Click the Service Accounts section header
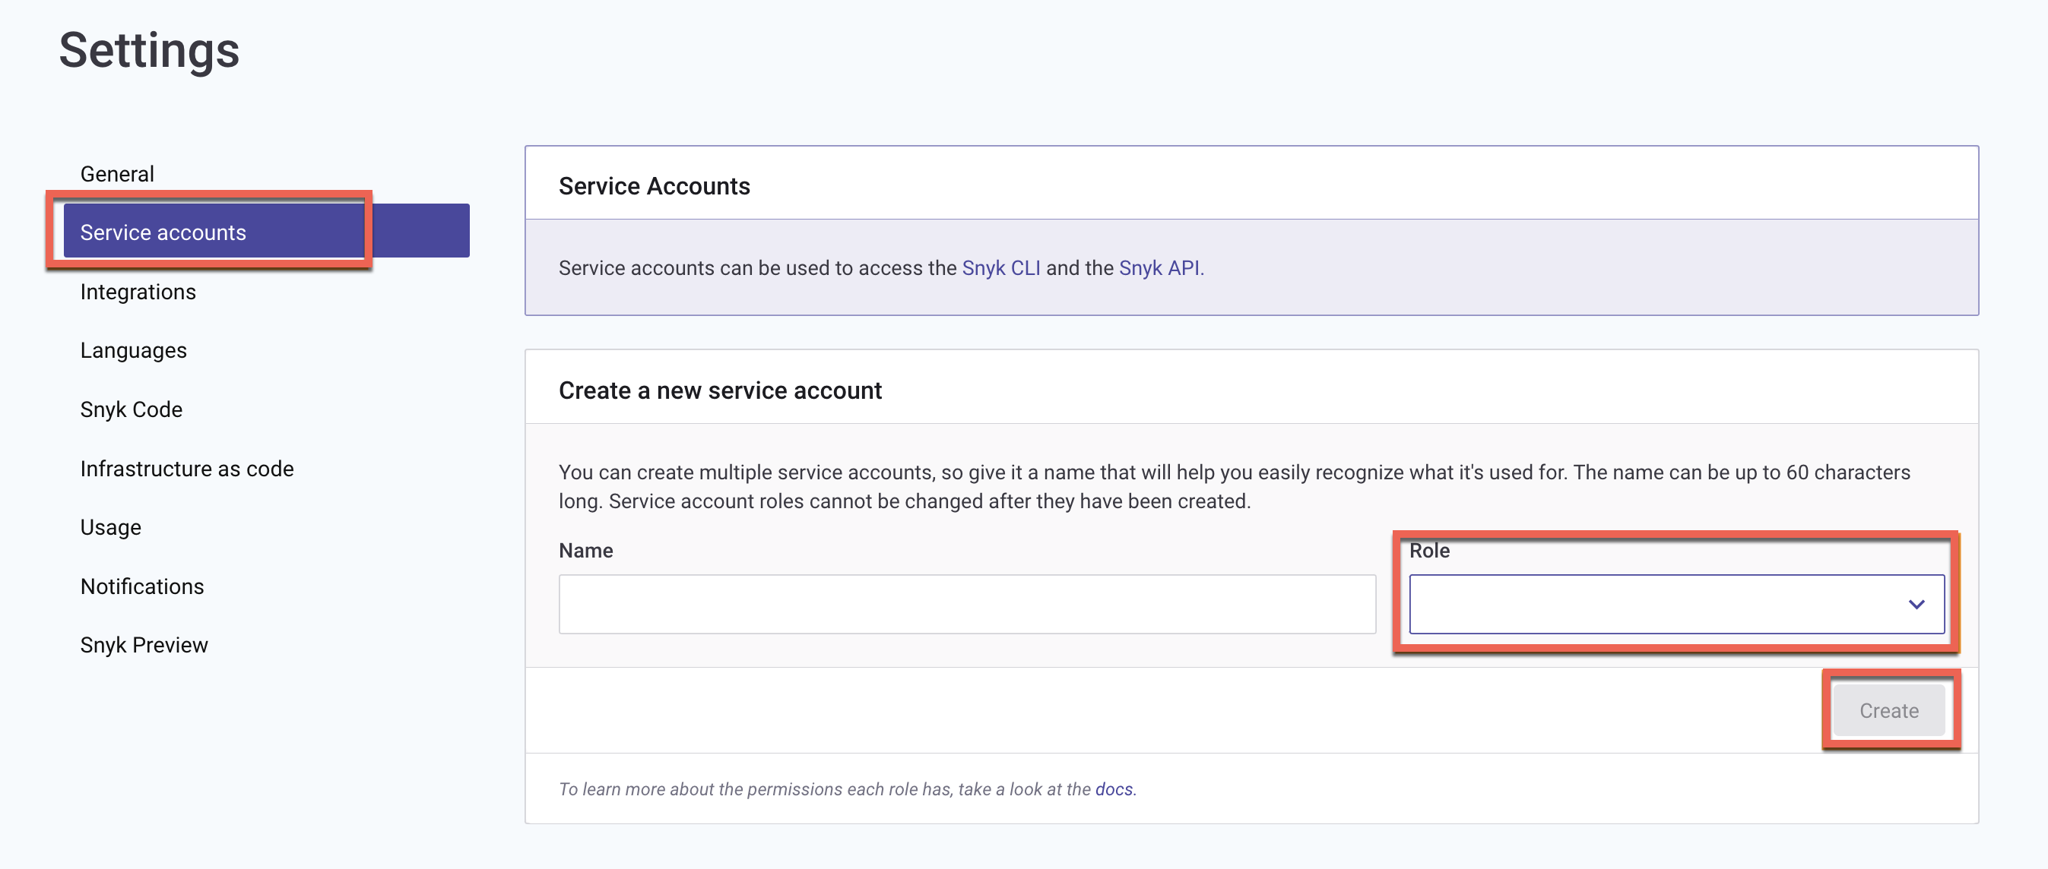2048x869 pixels. tap(654, 185)
